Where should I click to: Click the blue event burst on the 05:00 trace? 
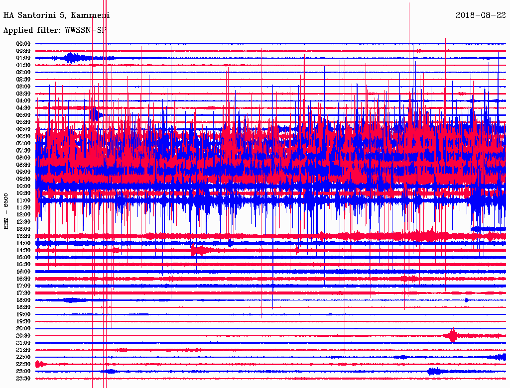coord(96,114)
